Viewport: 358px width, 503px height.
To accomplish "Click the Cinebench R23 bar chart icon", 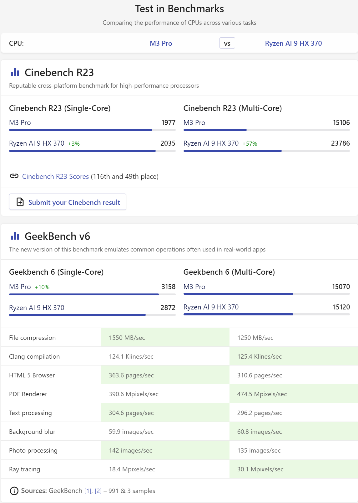I will 15,72.
